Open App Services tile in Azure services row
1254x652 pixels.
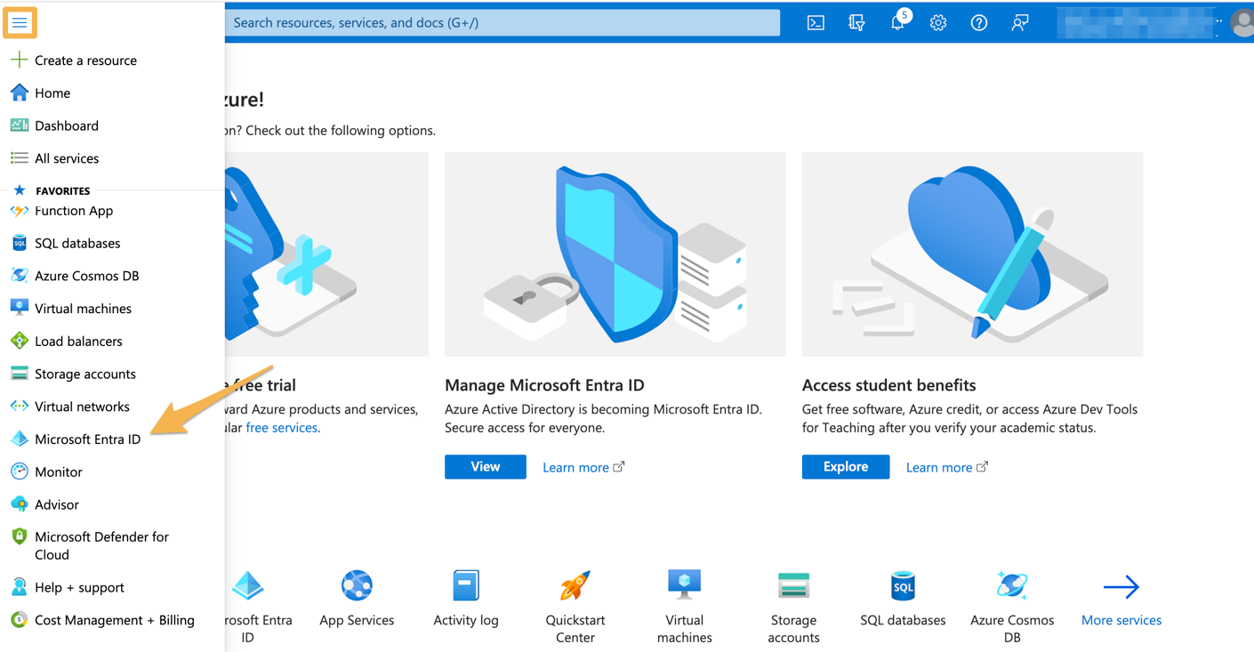[x=357, y=600]
